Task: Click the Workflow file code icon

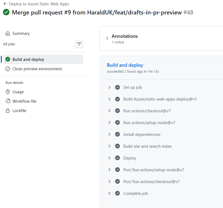Action: (8, 101)
